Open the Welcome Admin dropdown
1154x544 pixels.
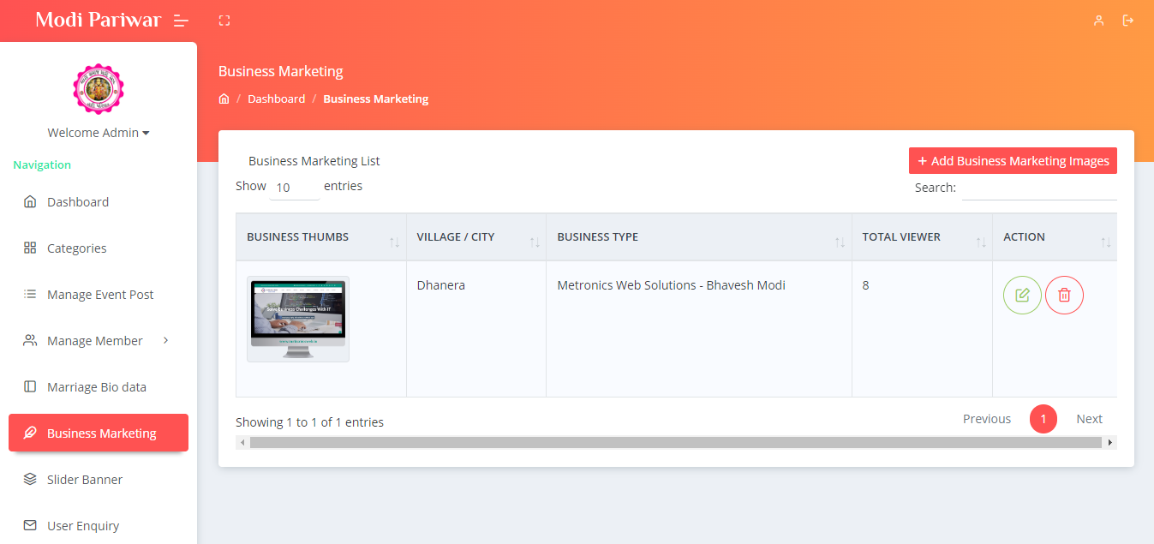pyautogui.click(x=99, y=133)
